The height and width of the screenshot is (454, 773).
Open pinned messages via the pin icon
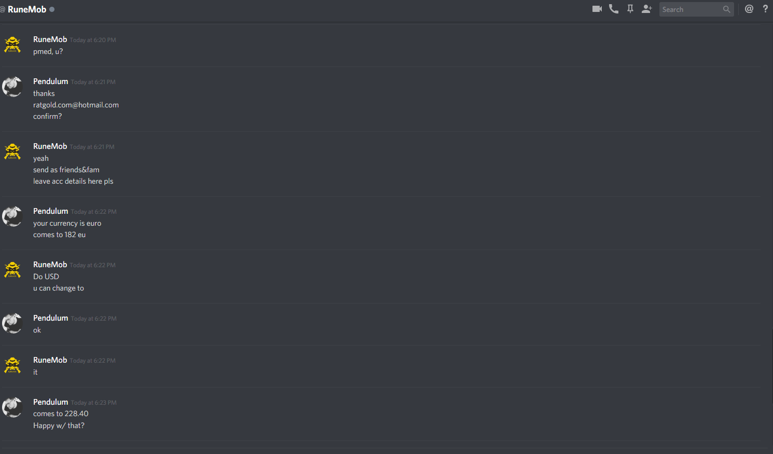click(x=630, y=9)
